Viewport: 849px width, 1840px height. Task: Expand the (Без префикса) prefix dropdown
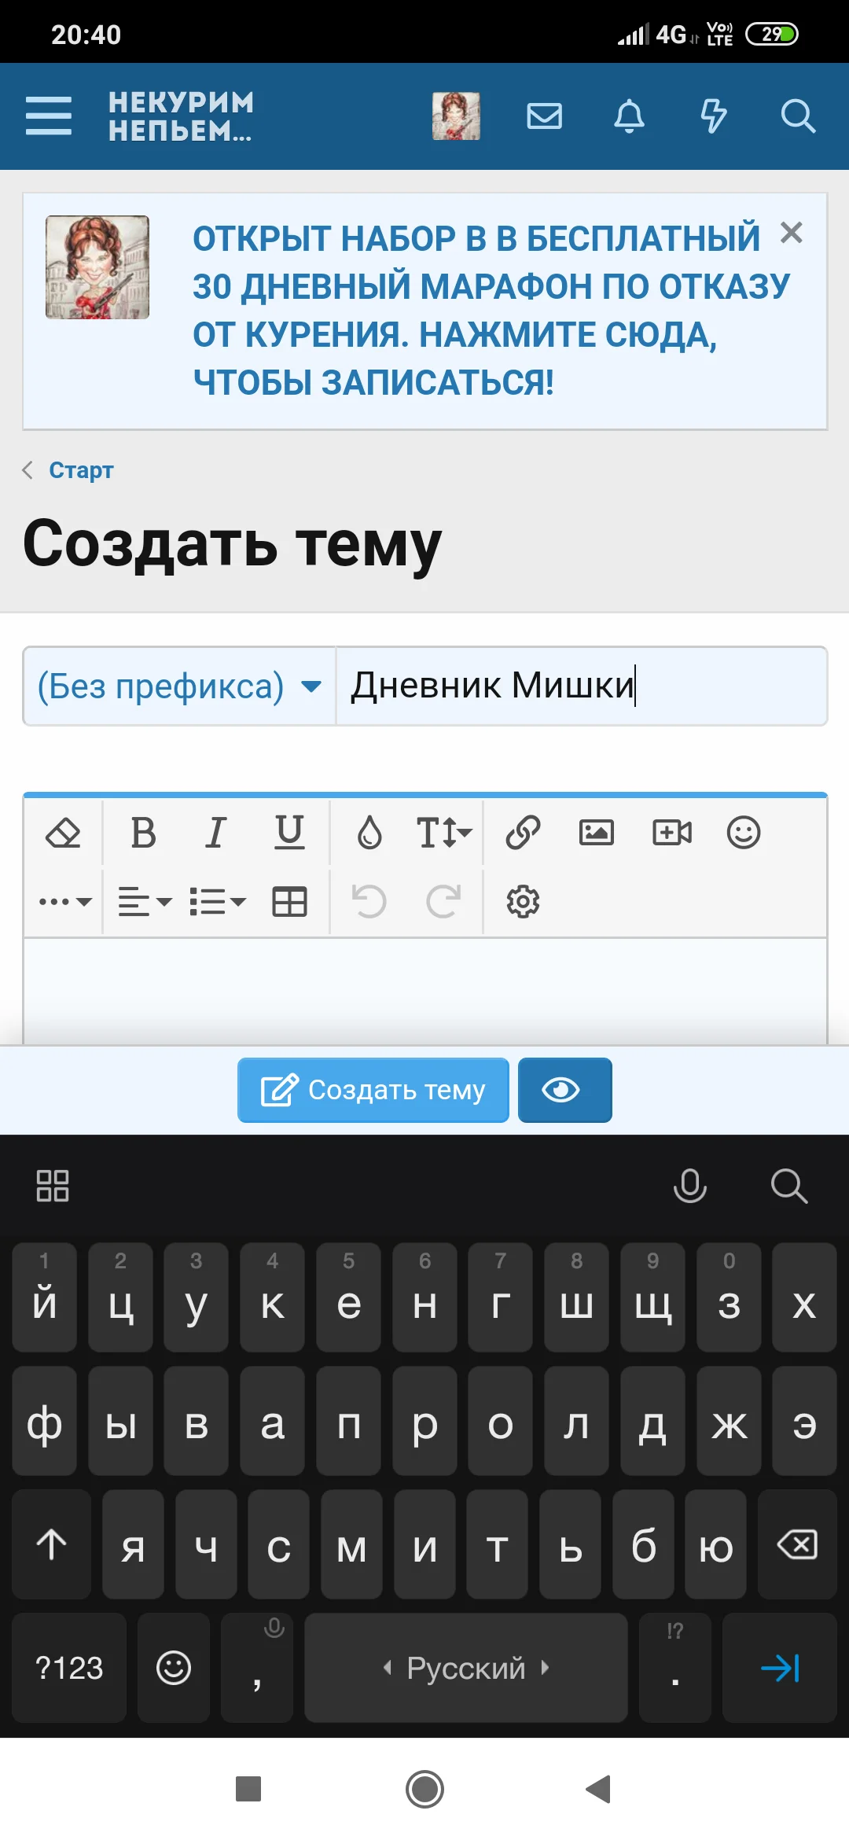pyautogui.click(x=180, y=686)
